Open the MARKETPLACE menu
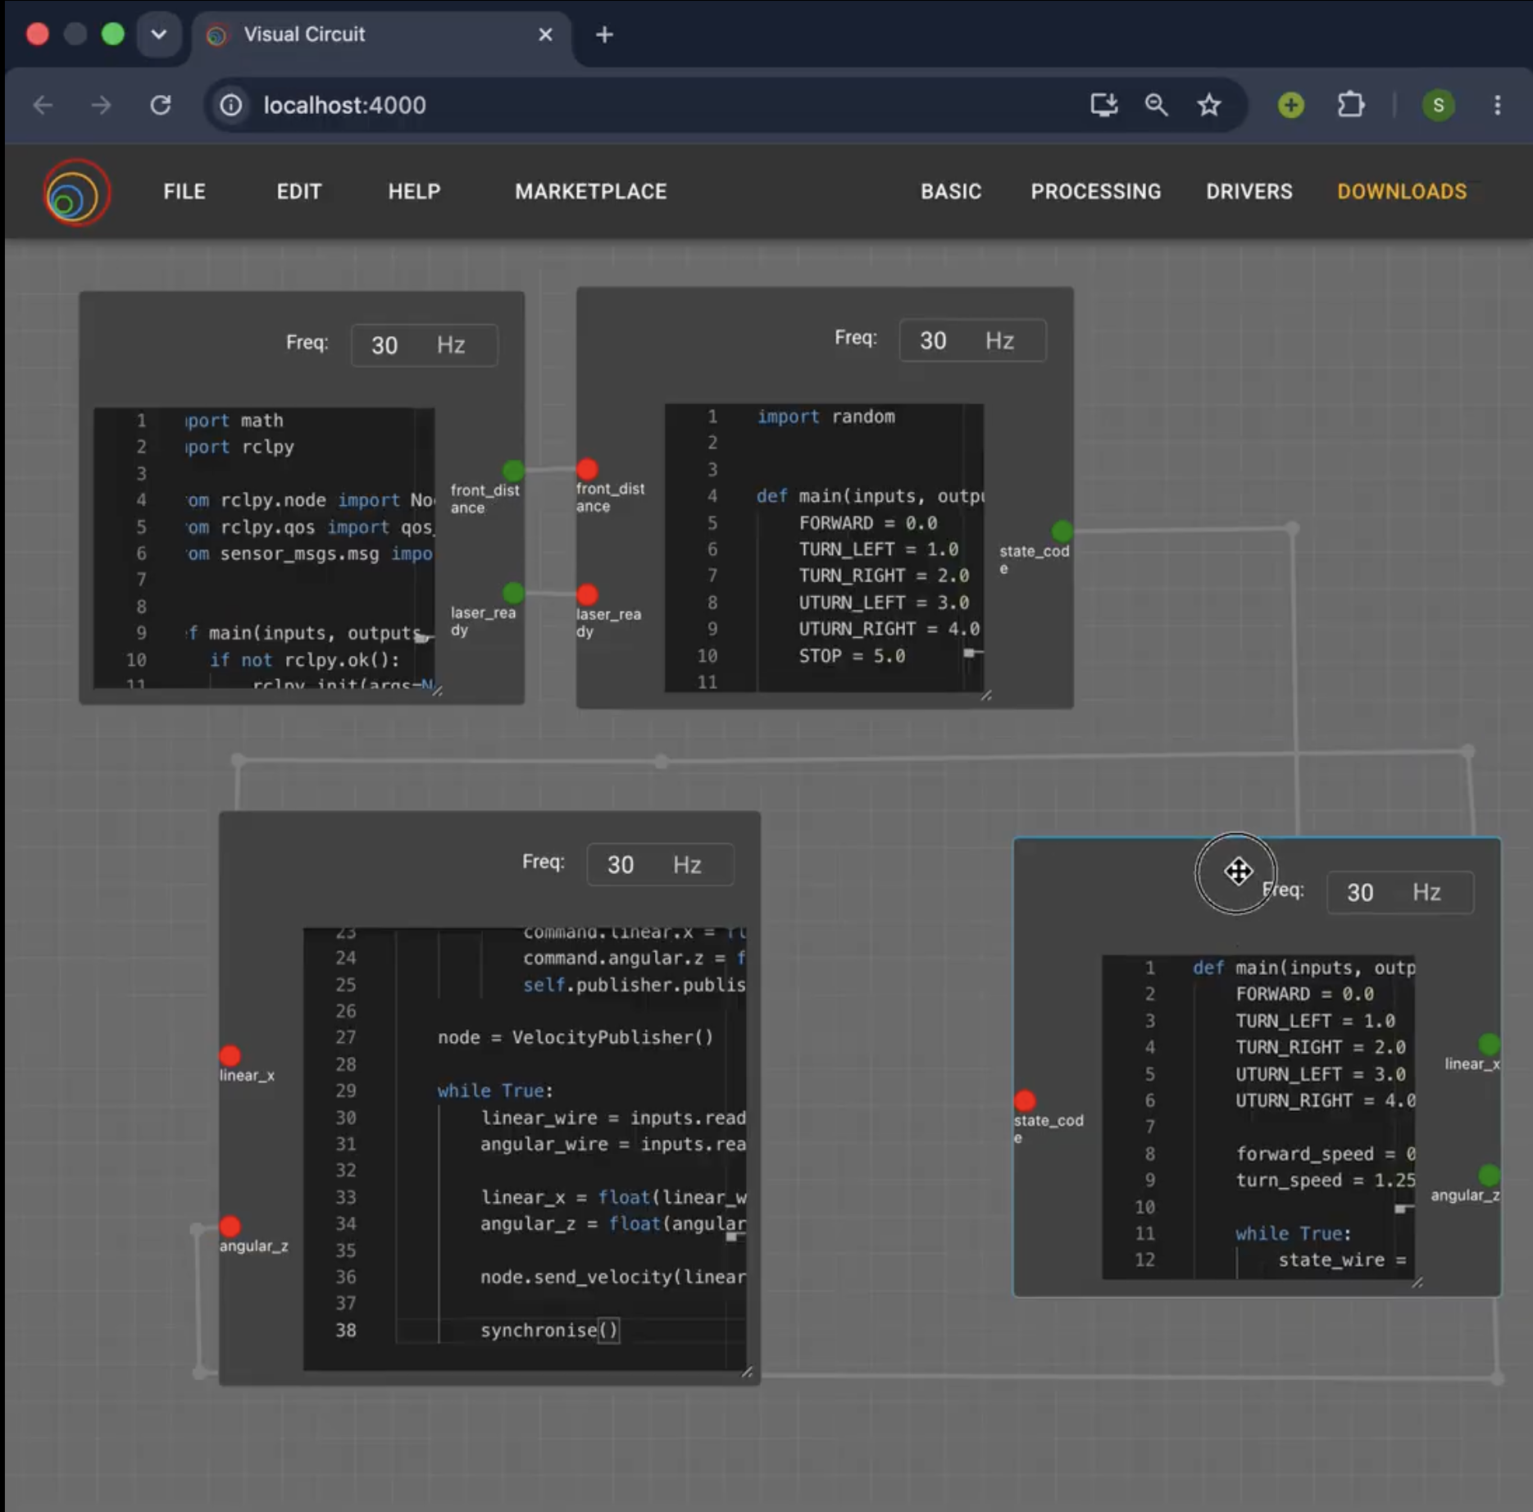The height and width of the screenshot is (1512, 1533). [x=590, y=192]
